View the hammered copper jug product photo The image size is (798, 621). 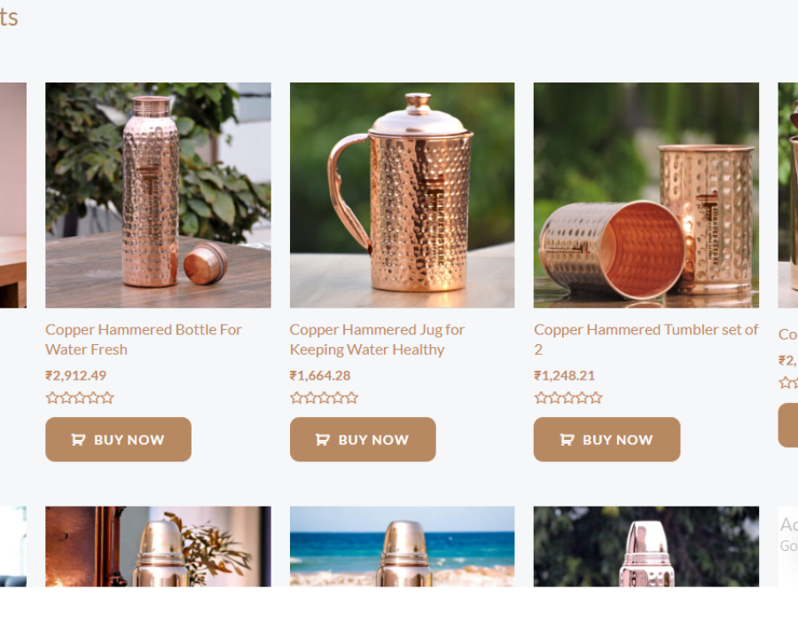(x=402, y=195)
